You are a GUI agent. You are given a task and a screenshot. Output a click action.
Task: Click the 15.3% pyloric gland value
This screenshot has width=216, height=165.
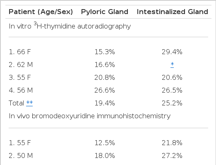tap(105, 52)
